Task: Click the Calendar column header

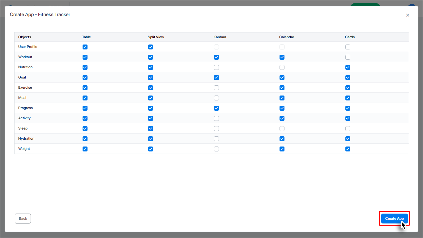Action: [287, 37]
